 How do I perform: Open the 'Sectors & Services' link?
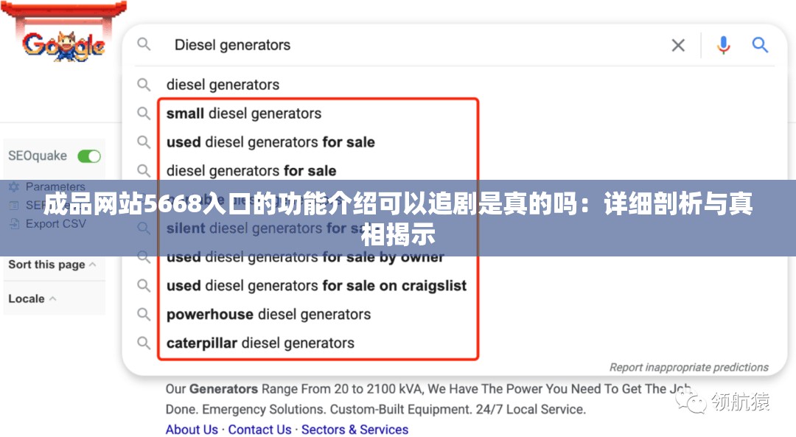[355, 429]
